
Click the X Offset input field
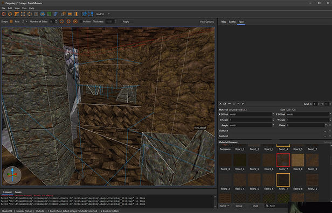250,115
